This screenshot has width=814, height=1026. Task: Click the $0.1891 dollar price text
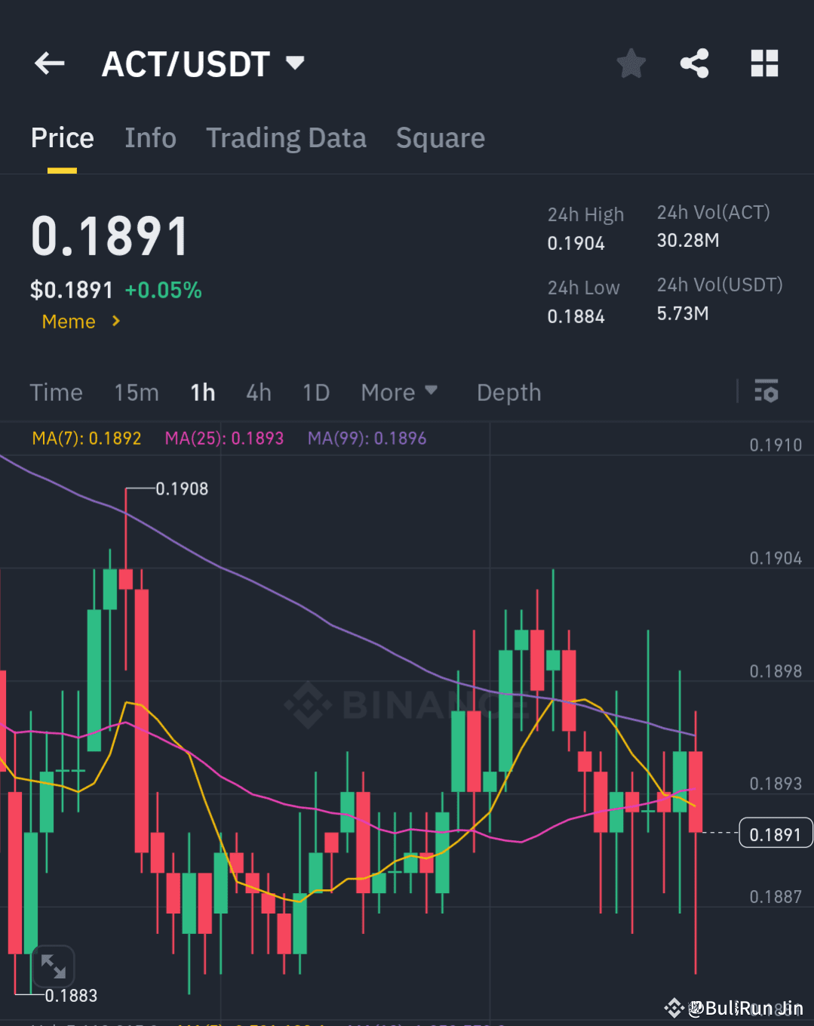click(x=72, y=290)
